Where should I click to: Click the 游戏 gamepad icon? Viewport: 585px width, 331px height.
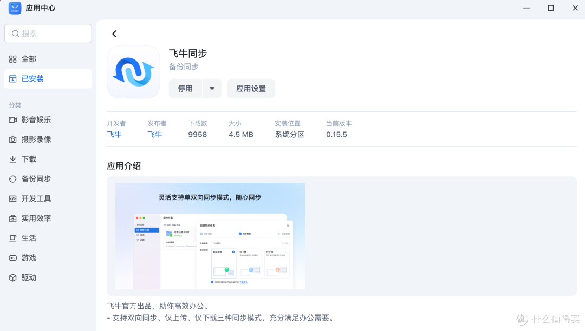point(12,258)
